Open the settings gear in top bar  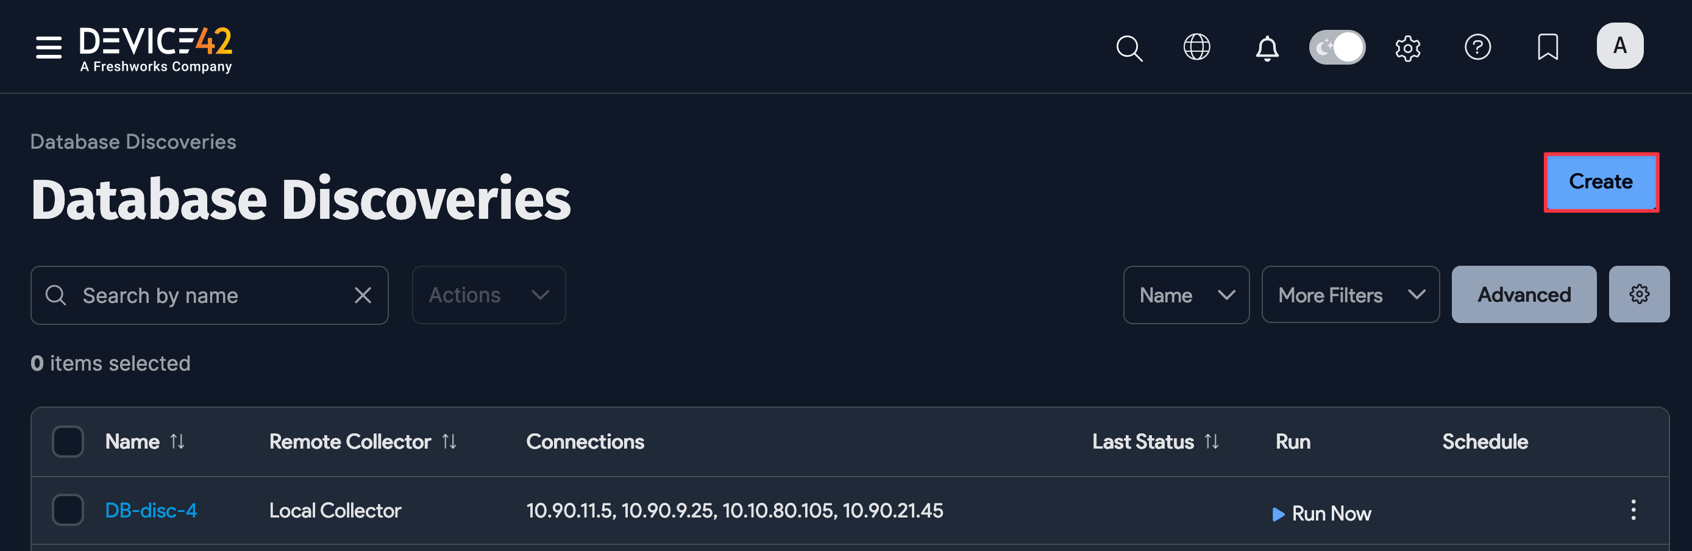click(1407, 47)
